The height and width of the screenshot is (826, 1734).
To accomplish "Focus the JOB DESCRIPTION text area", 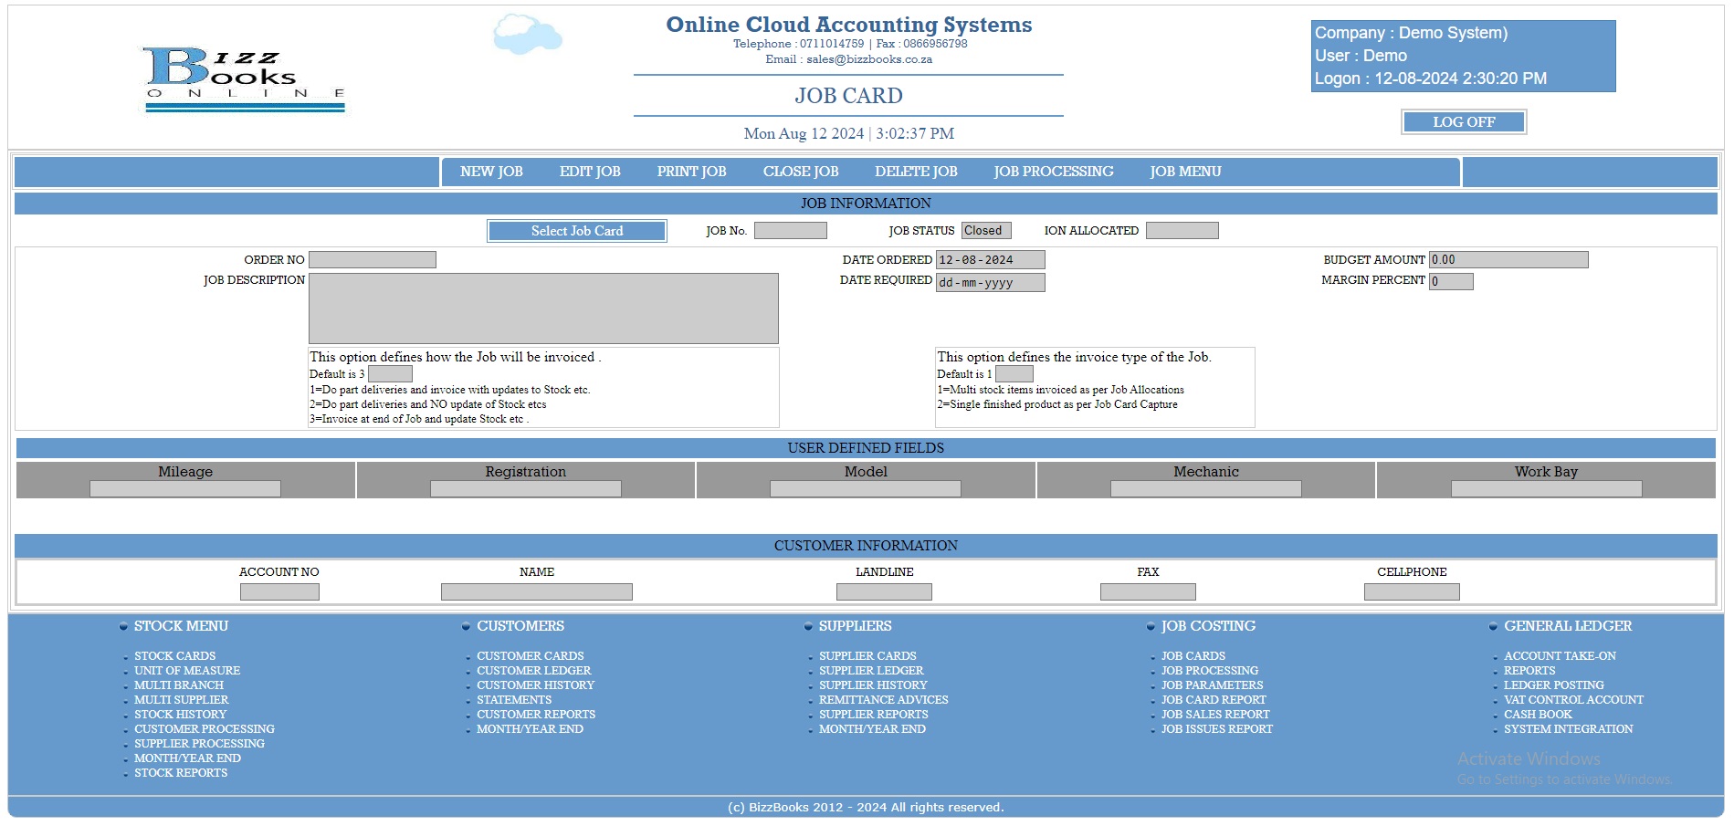I will coord(543,308).
